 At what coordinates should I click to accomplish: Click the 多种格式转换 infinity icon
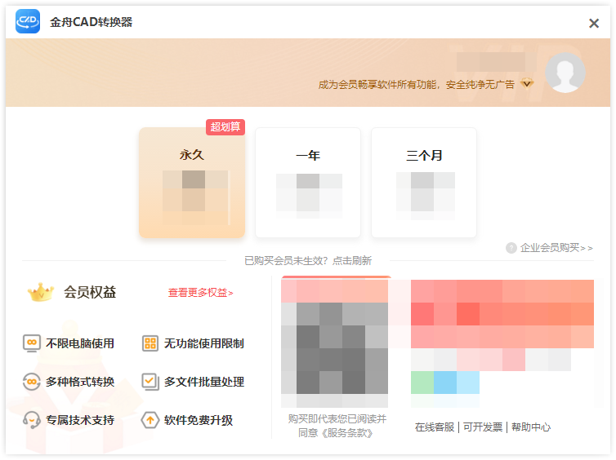point(32,382)
